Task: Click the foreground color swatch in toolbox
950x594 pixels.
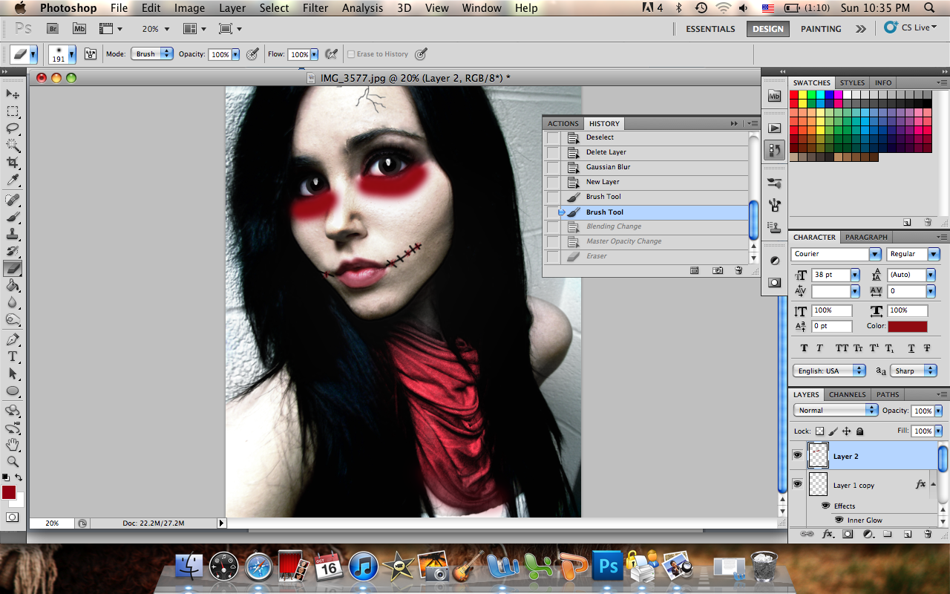Action: point(9,492)
